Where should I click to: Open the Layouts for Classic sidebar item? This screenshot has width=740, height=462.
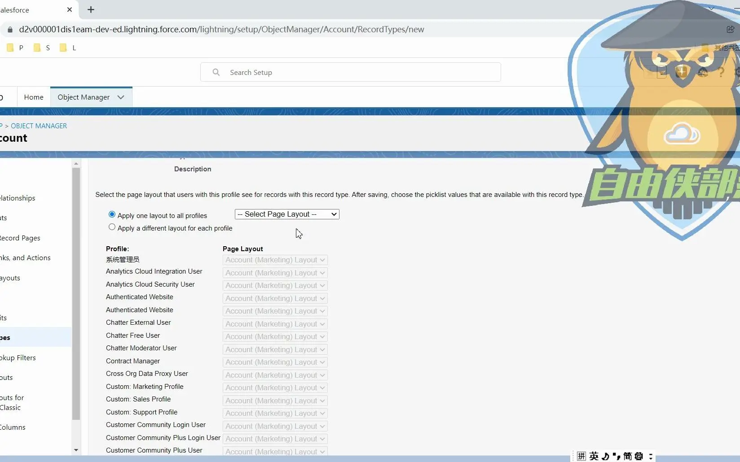pyautogui.click(x=12, y=402)
